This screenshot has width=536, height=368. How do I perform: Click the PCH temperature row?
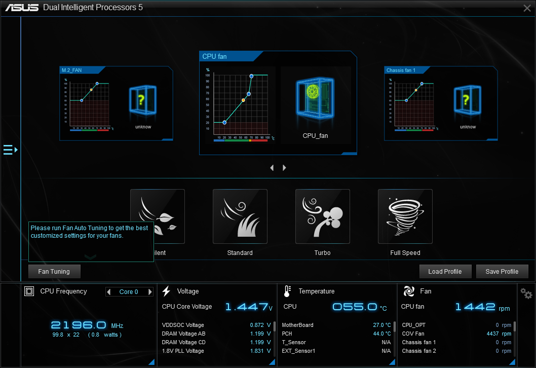[x=336, y=334]
